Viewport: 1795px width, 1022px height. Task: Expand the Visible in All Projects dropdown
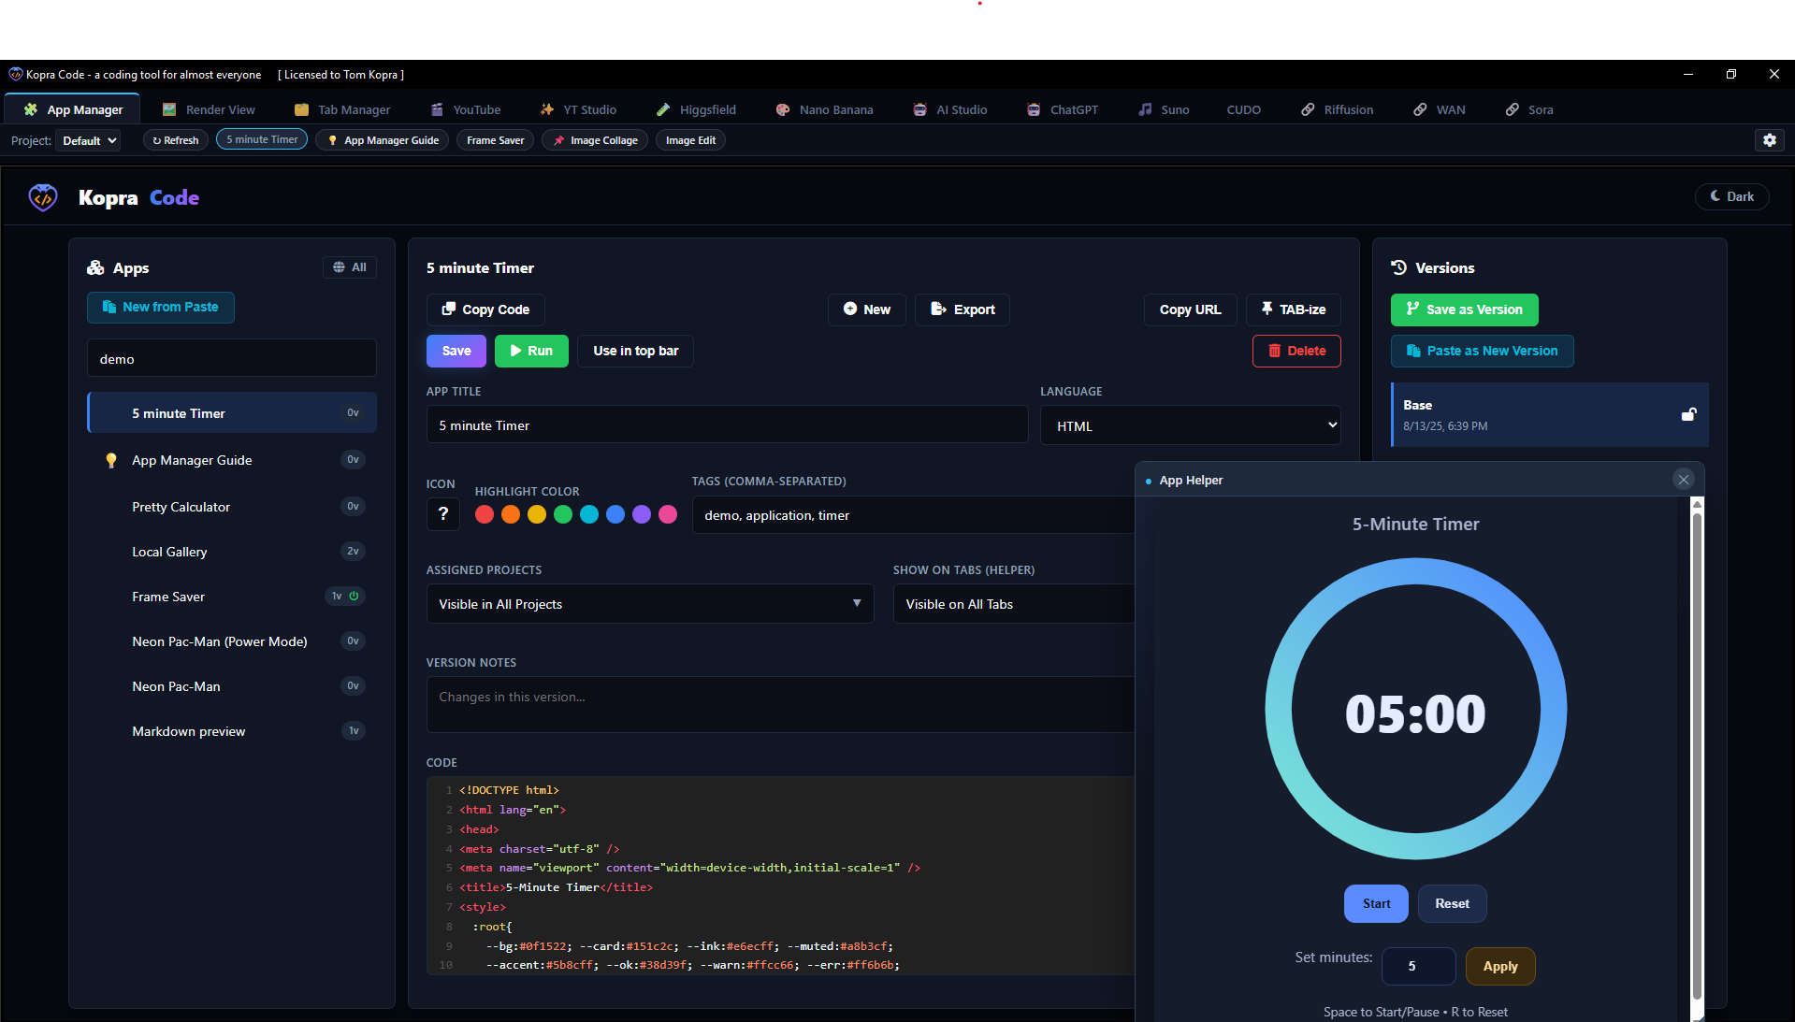tap(649, 603)
